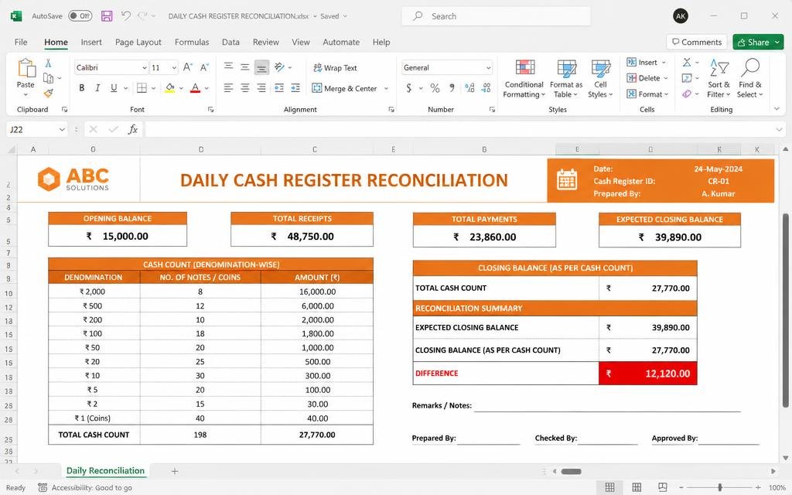Click the Paste clipboard icon
Screen dimensions: 792x495
click(26, 68)
